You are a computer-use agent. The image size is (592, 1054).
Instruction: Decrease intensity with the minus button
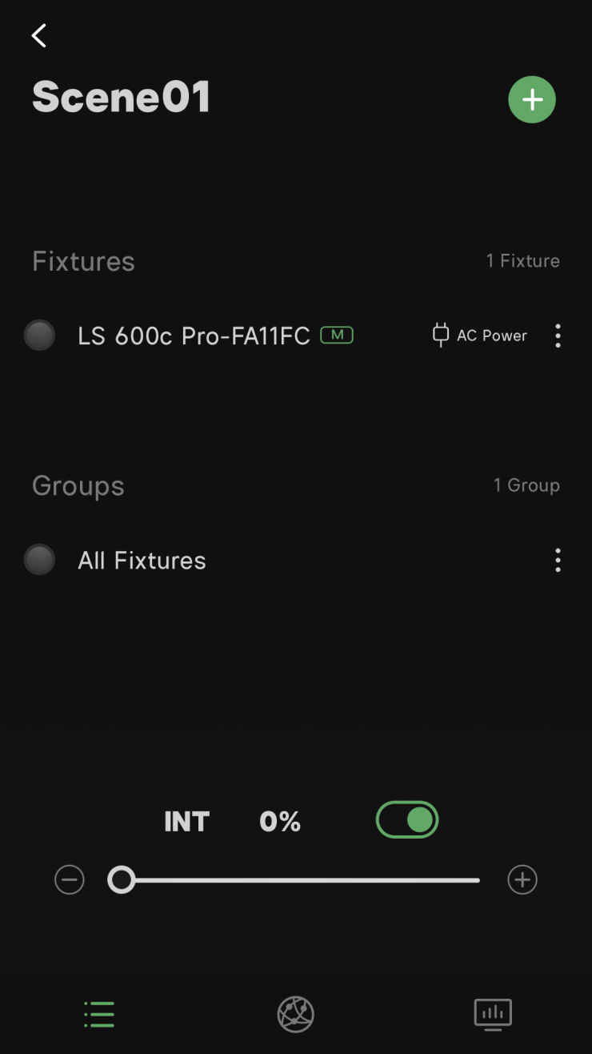click(70, 880)
